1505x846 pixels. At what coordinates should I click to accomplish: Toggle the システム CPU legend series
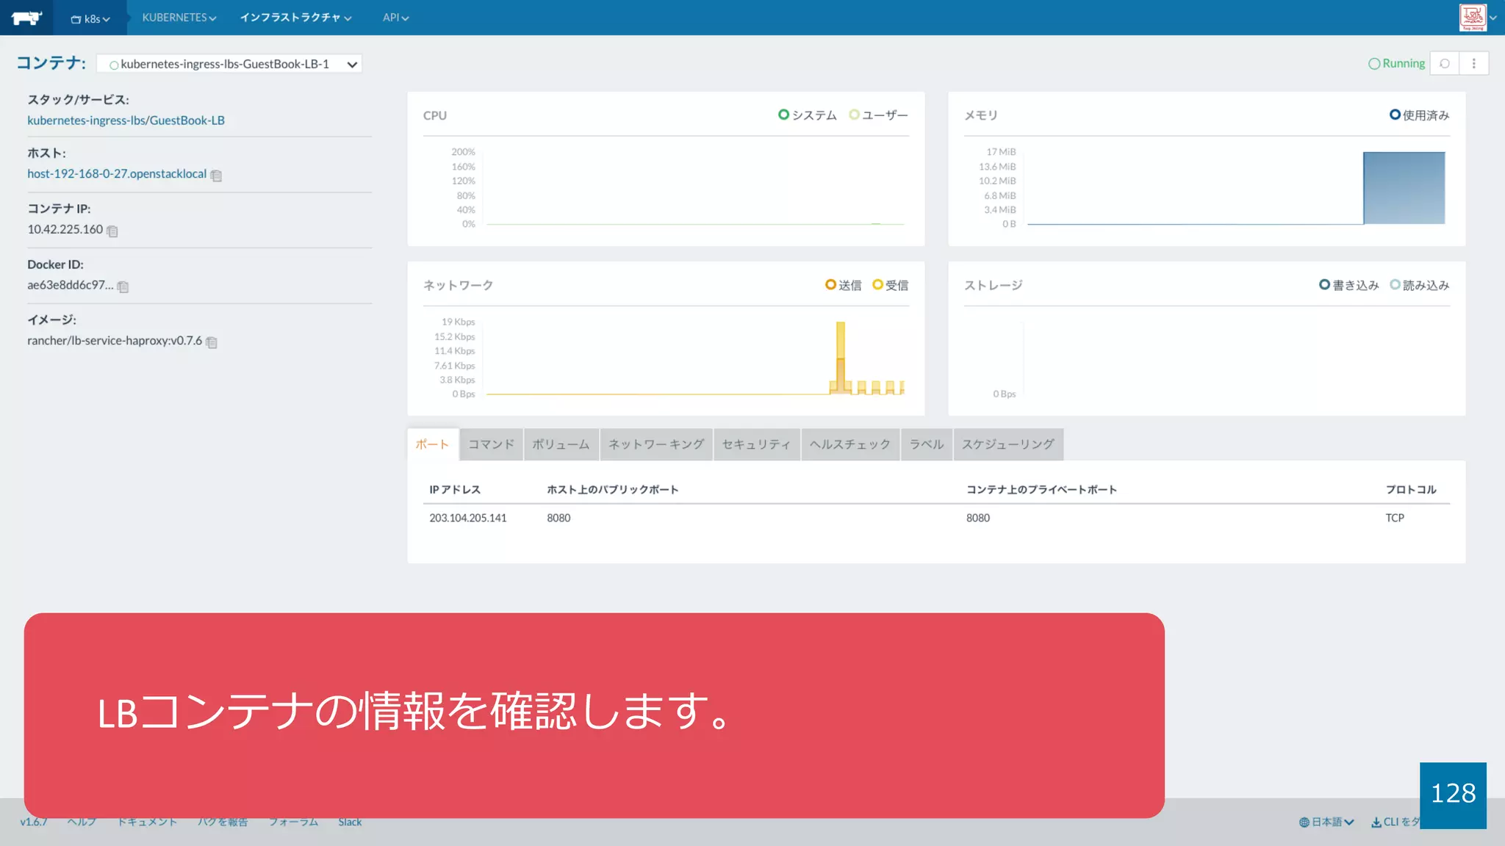(x=807, y=115)
